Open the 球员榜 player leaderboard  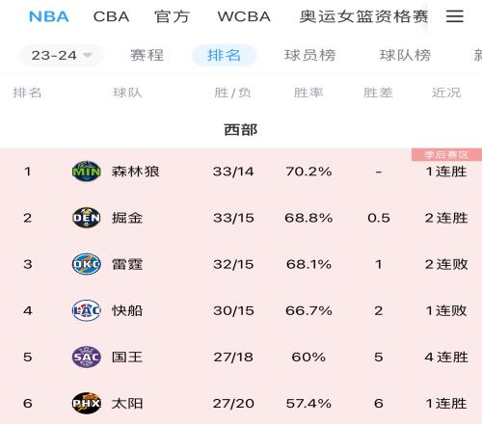coord(310,55)
